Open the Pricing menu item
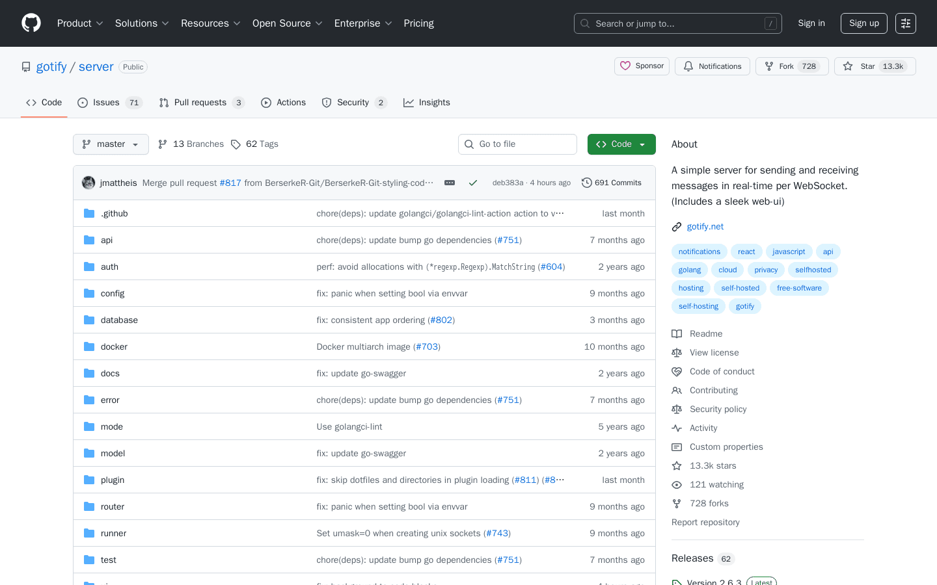Viewport: 937px width, 585px height. pos(418,23)
